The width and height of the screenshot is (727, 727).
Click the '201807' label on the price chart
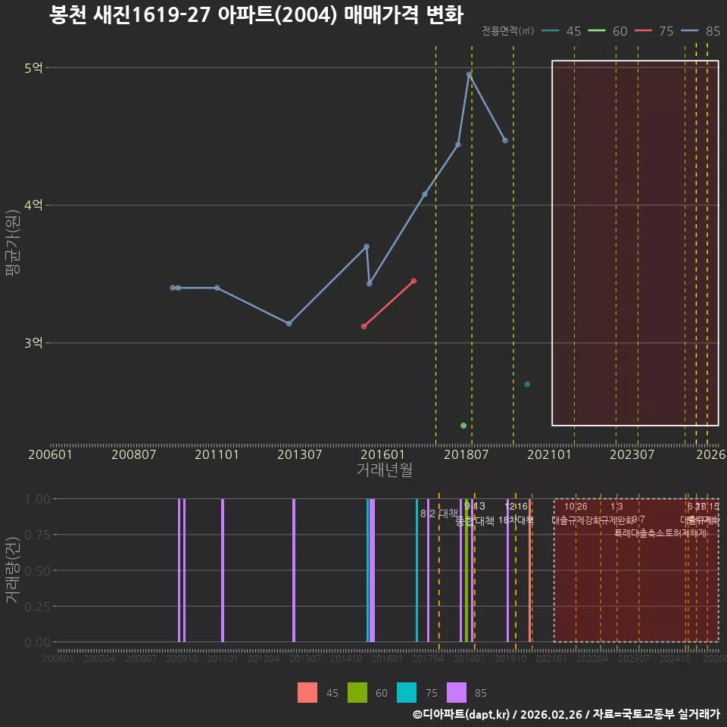pyautogui.click(x=466, y=454)
